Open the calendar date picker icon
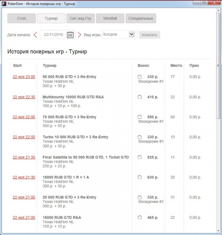The width and height of the screenshot is (222, 235). (x=70, y=35)
